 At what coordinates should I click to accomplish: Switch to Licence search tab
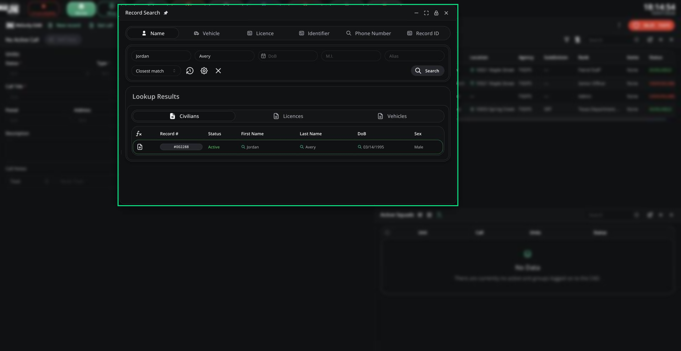260,33
